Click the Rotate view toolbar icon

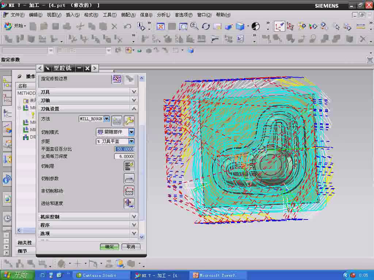(x=206, y=26)
